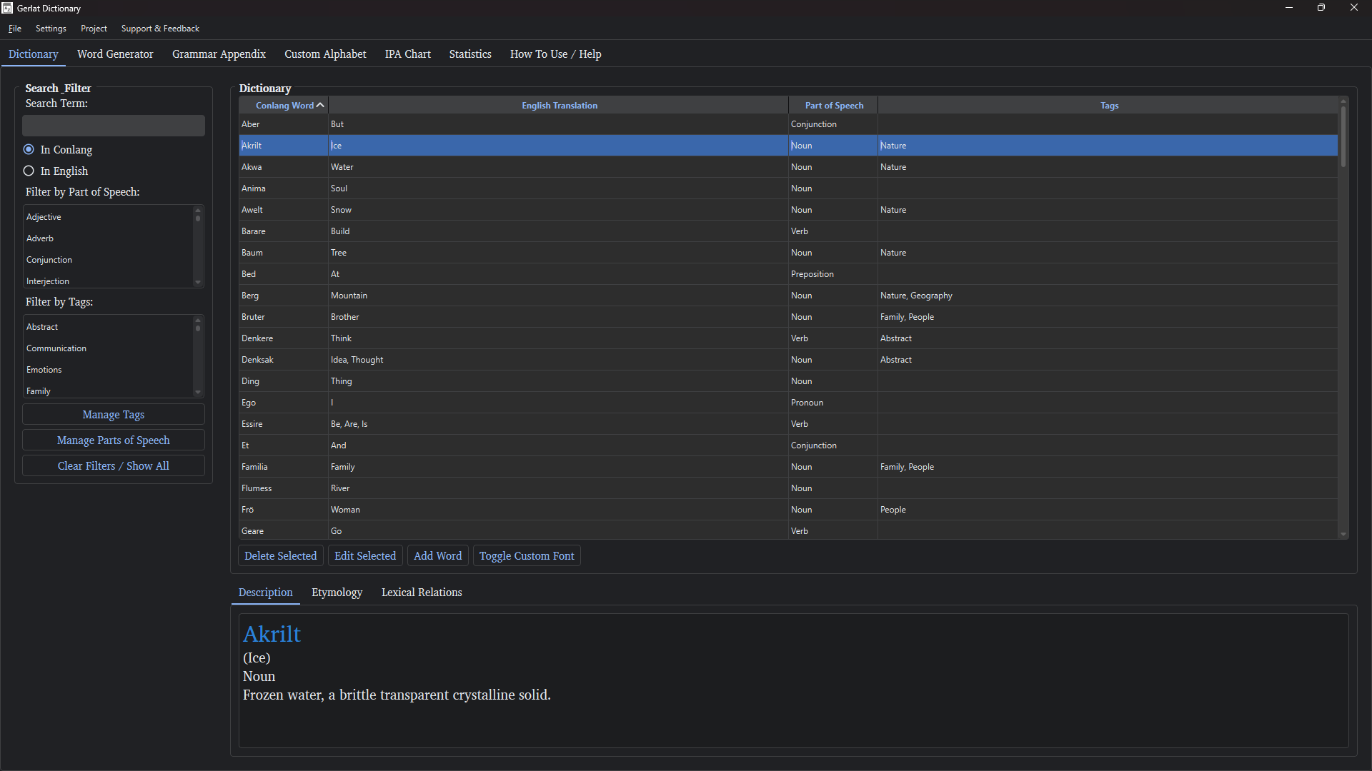Open the Project menu

click(x=94, y=29)
